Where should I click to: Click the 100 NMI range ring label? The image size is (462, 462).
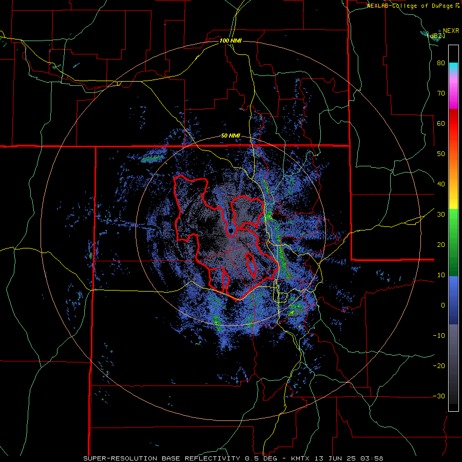click(x=230, y=41)
